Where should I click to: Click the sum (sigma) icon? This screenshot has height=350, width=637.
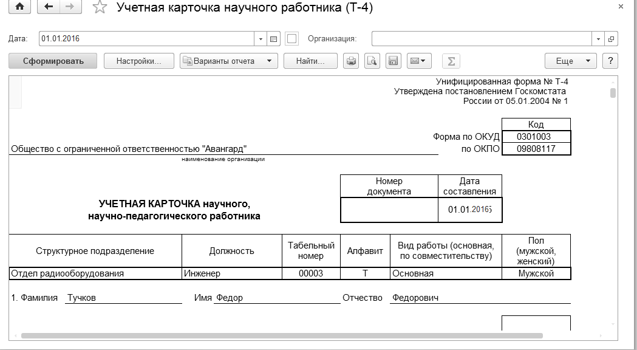tap(451, 61)
